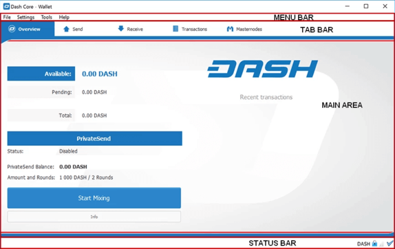Click the Transactions list icon
Viewport: 395px width, 249px height.
click(175, 29)
